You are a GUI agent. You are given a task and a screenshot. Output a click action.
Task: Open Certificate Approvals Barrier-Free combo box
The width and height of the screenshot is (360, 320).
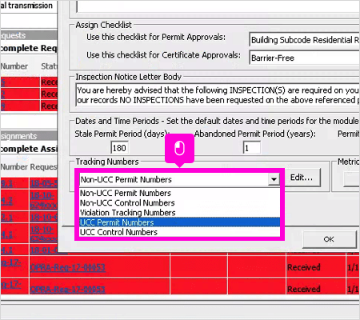305,58
